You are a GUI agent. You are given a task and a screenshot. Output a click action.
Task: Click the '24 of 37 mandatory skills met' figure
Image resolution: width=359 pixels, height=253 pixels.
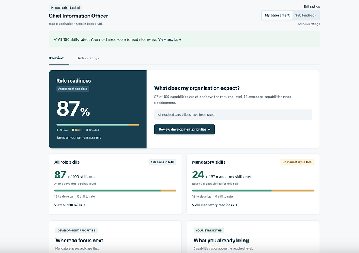(x=221, y=175)
